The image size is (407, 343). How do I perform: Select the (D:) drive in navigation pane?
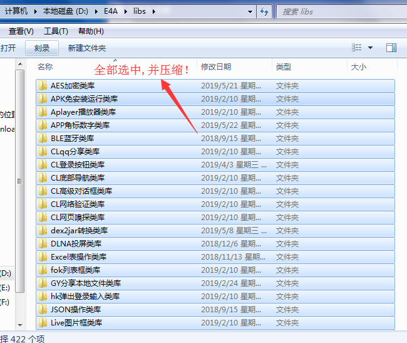6,273
